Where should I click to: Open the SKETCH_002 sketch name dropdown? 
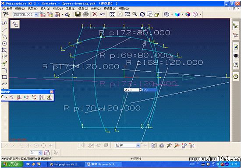point(36,14)
